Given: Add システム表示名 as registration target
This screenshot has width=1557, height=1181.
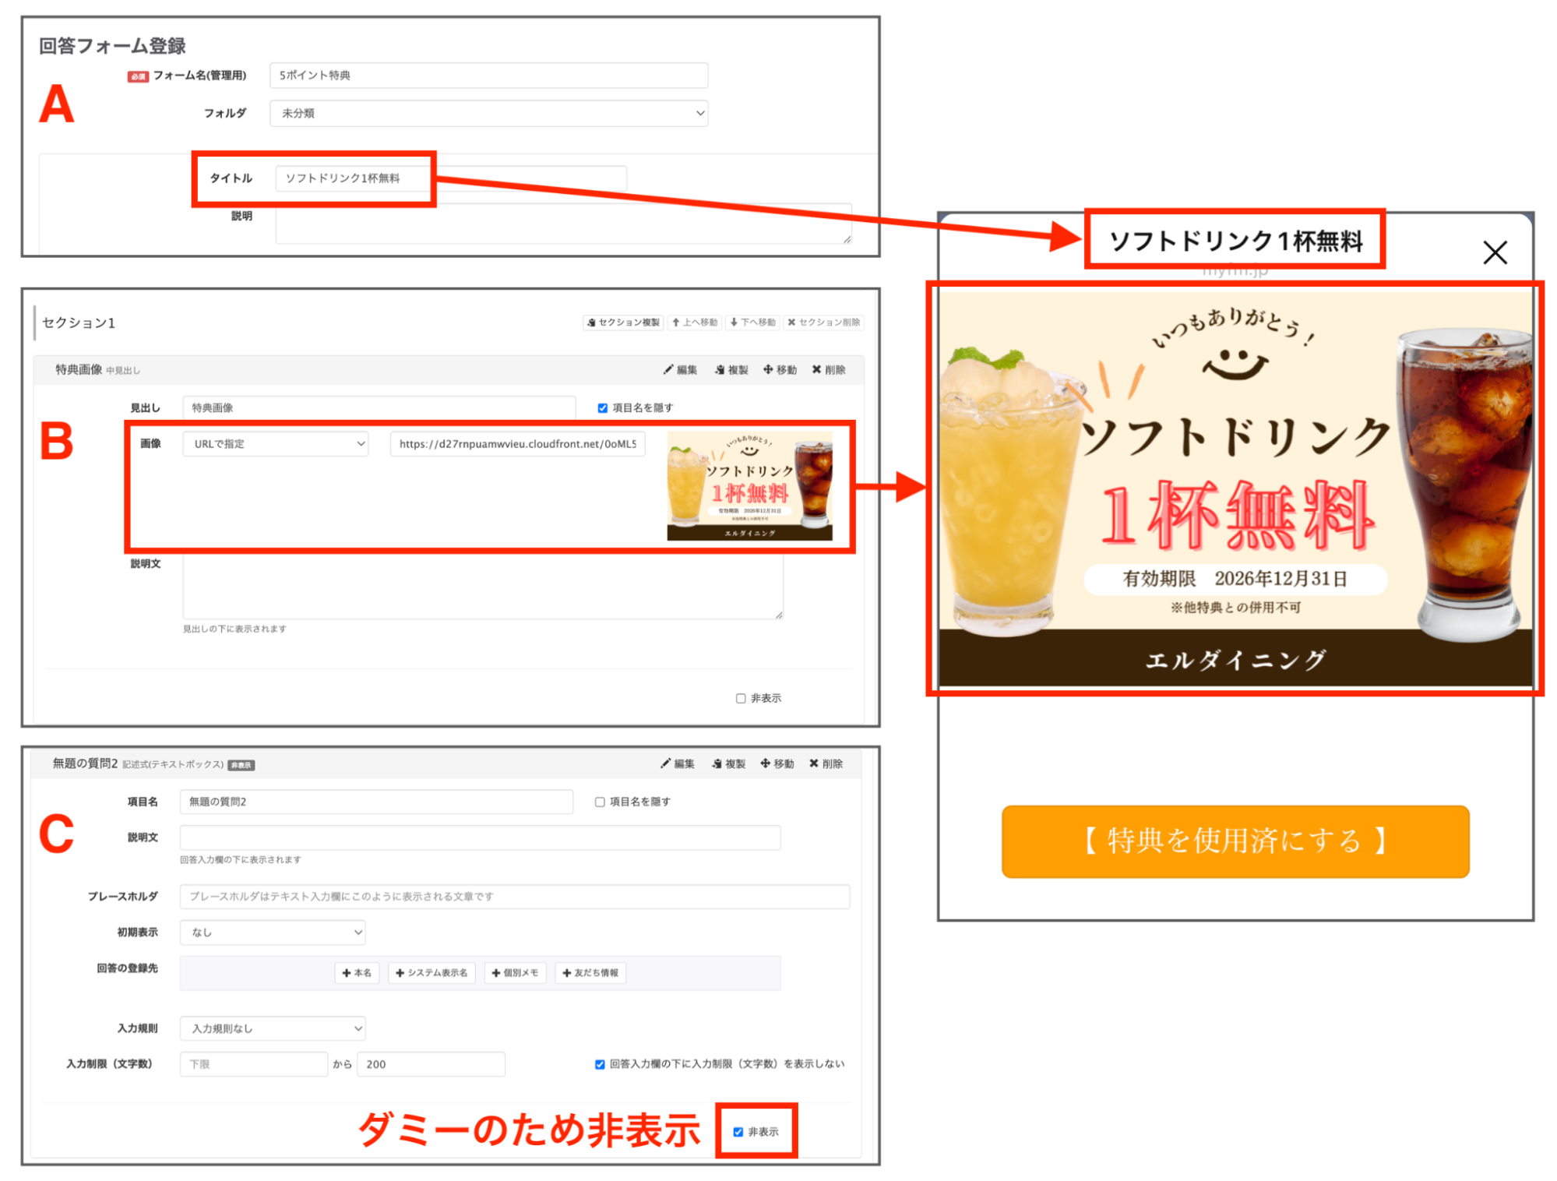Looking at the screenshot, I should point(432,973).
